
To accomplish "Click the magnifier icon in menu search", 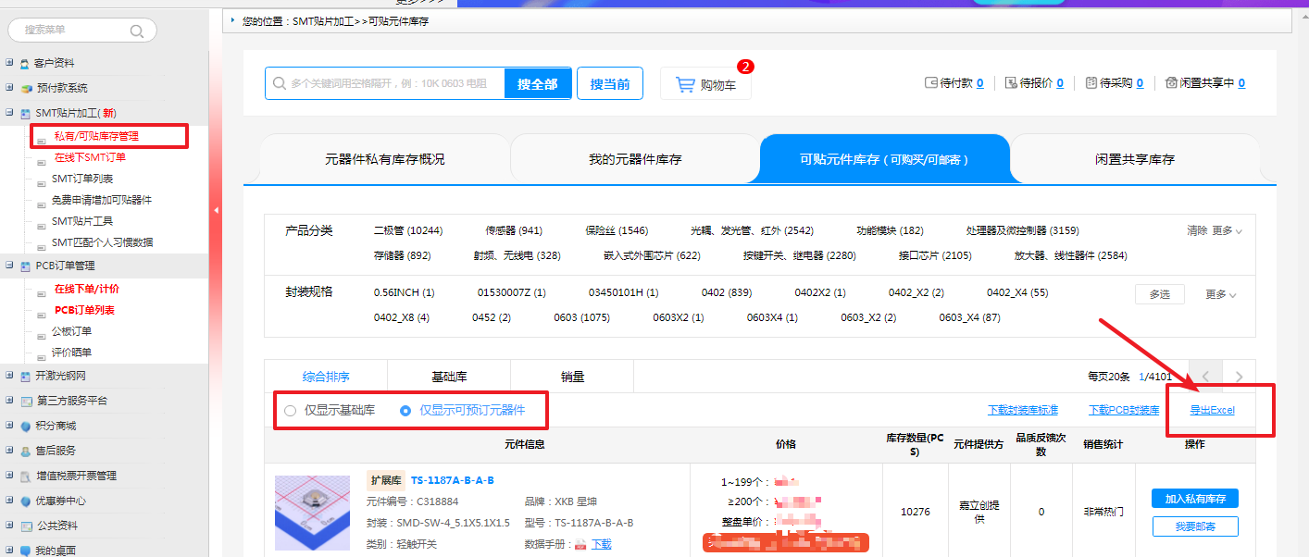I will point(137,31).
